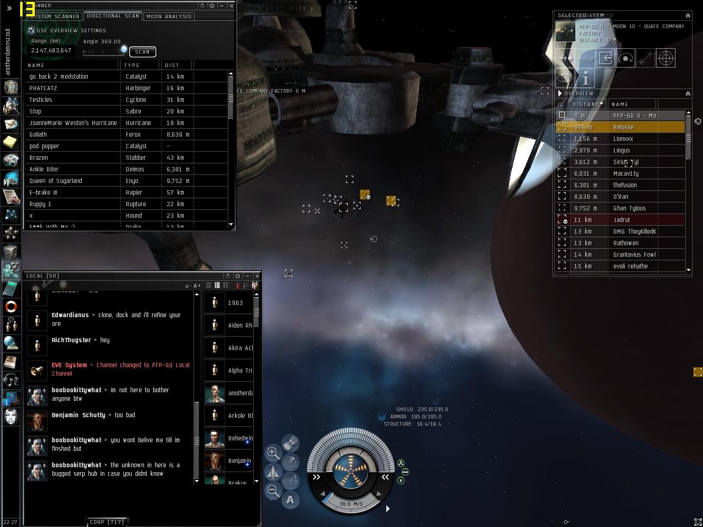Switch to Moon Analysis tab
Screen dimensions: 703x527
pos(169,16)
